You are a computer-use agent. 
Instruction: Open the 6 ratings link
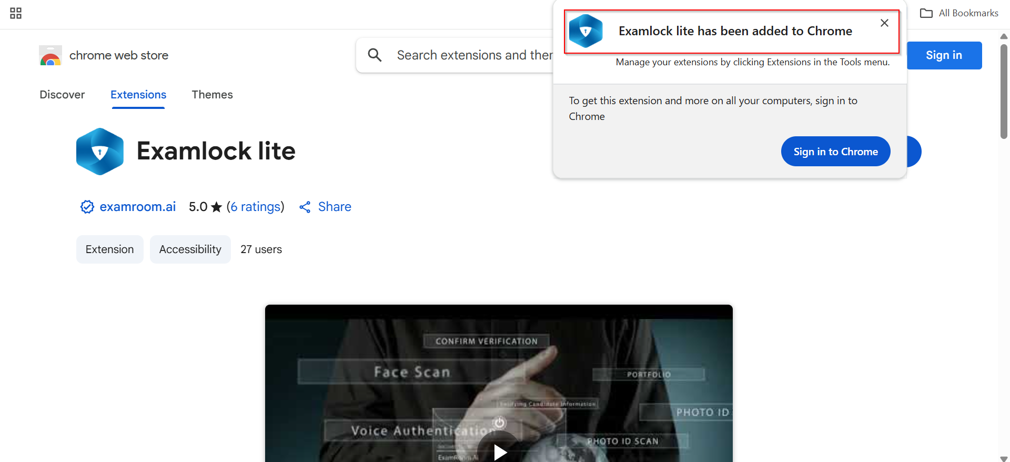(x=256, y=207)
